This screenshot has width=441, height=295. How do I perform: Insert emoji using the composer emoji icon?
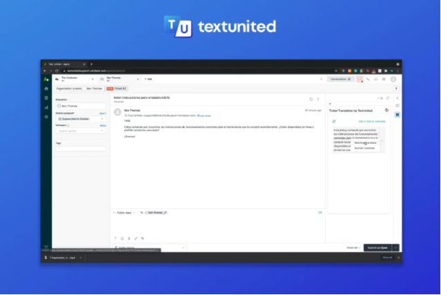point(122,238)
